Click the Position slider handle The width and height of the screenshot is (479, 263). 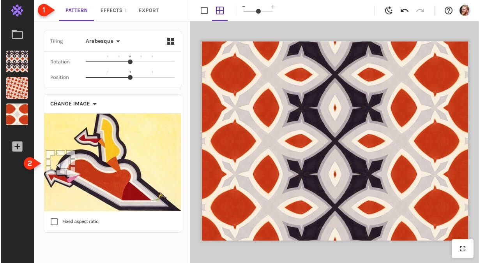tap(130, 77)
